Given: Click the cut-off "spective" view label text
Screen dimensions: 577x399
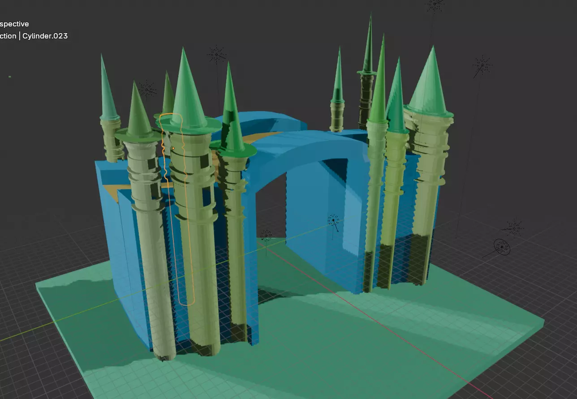Looking at the screenshot, I should pyautogui.click(x=14, y=24).
